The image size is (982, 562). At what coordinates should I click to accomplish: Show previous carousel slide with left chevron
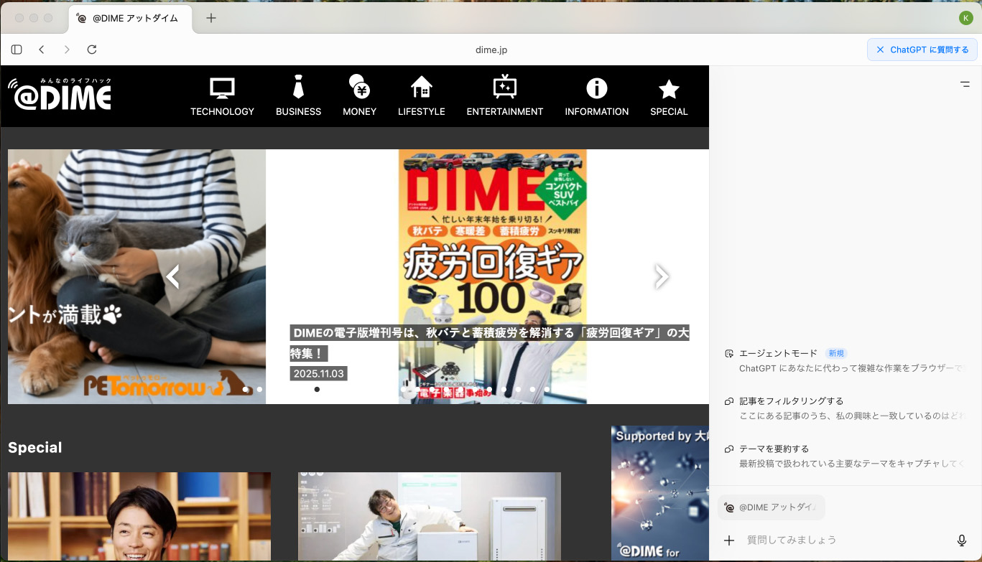pos(172,276)
